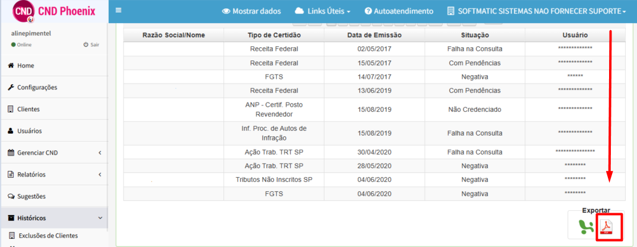
Task: Collapse the Históricos menu section
Action: 54,218
